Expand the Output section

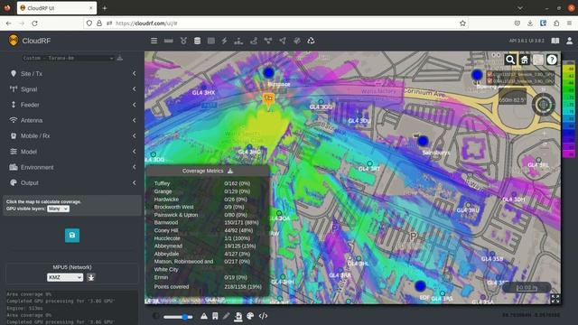tap(72, 182)
